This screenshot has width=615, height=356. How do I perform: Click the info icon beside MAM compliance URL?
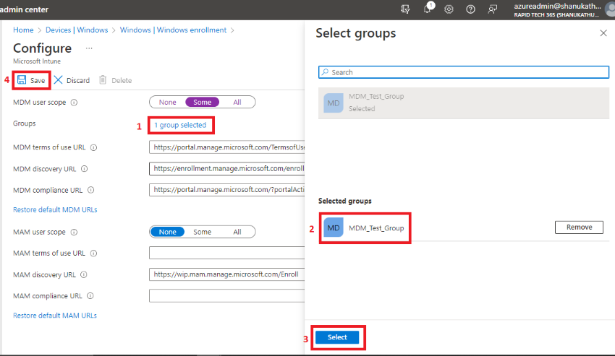[x=90, y=295]
